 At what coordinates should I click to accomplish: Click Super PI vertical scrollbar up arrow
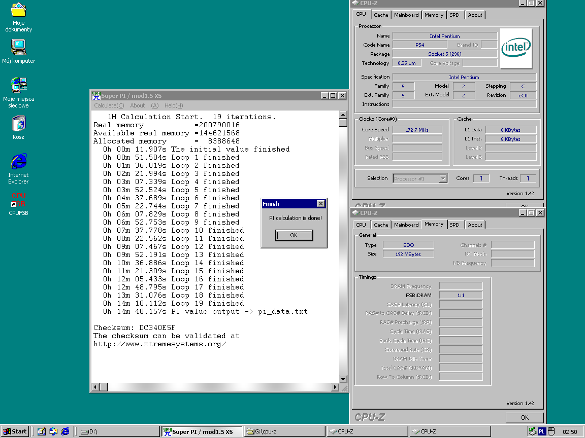coord(343,115)
